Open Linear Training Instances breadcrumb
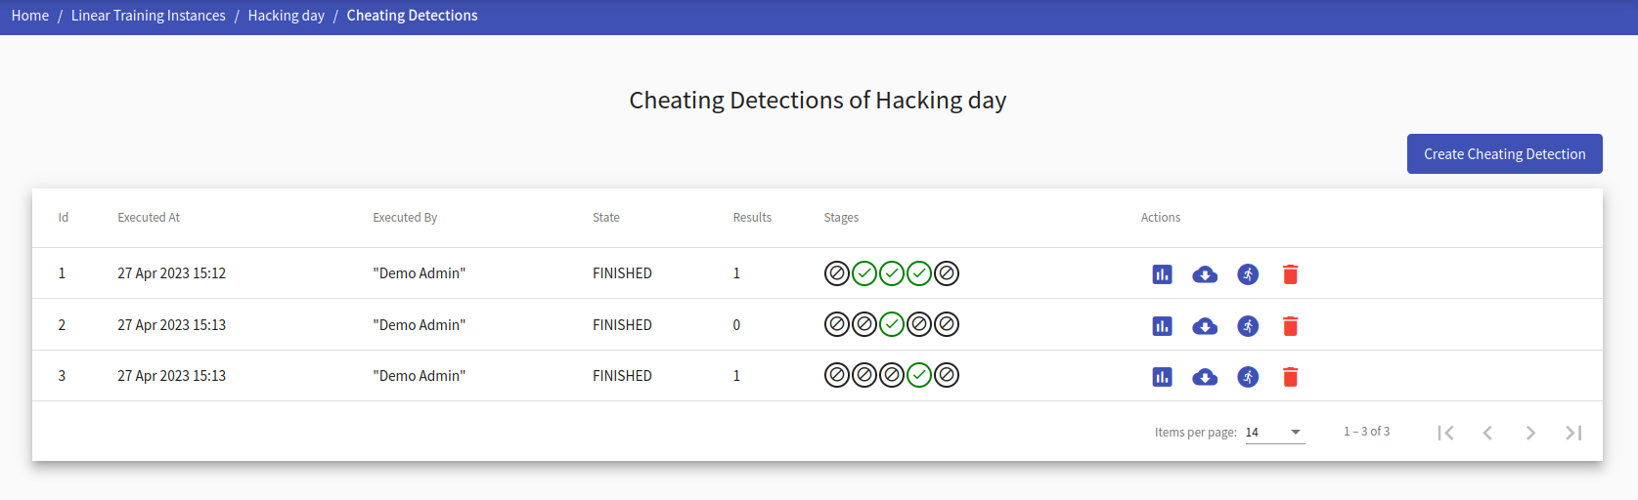This screenshot has height=500, width=1638. point(149,16)
